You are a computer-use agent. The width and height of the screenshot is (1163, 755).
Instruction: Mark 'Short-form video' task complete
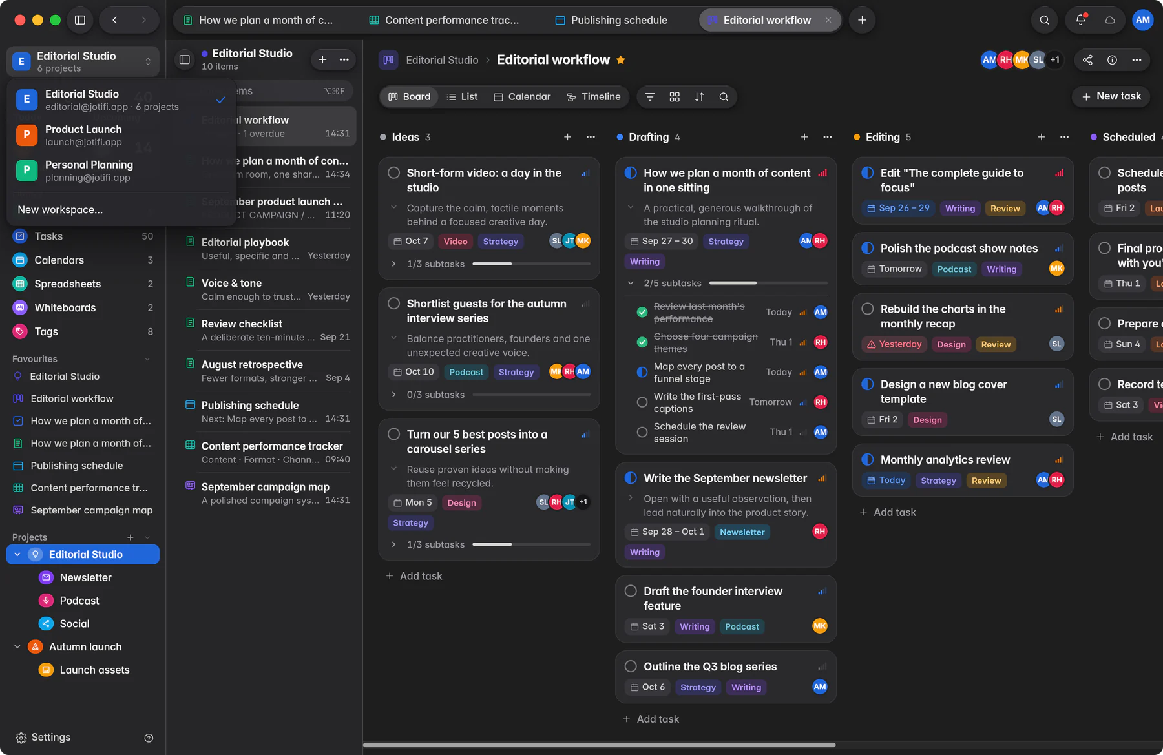393,173
